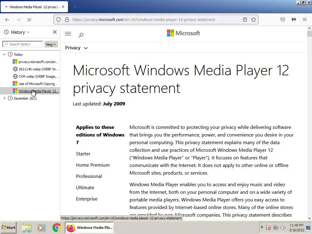The image size is (312, 234).
Task: Click the Microsoft logo
Action: pos(183,33)
